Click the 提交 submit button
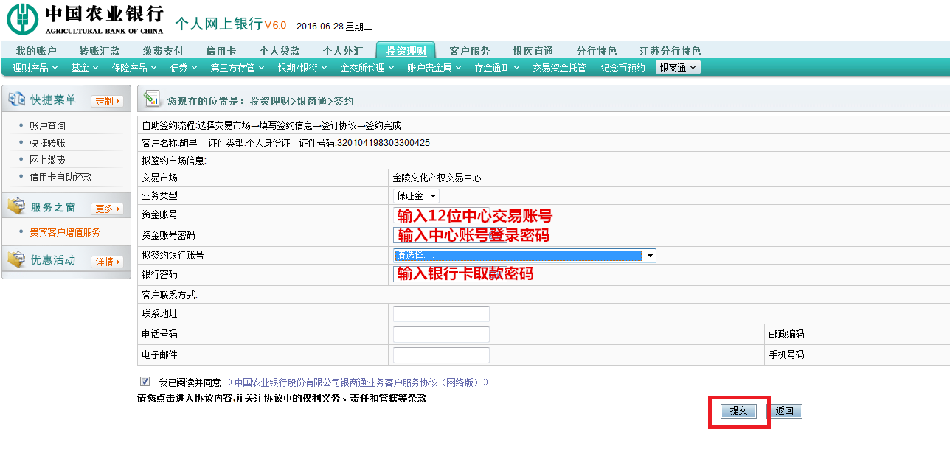 coord(738,411)
